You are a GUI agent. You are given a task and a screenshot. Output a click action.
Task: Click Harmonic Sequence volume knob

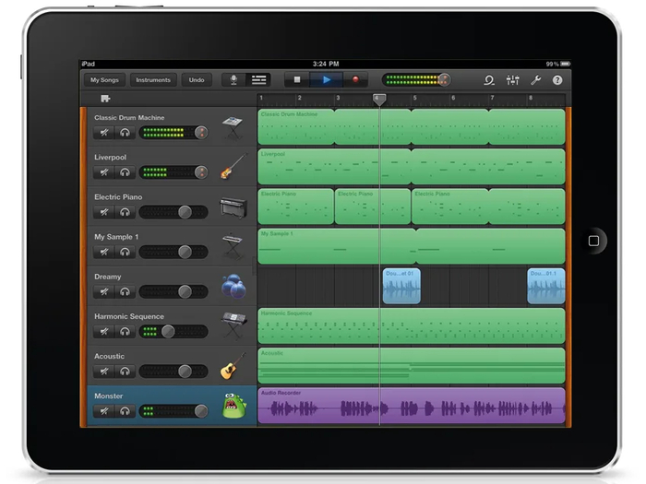point(168,331)
